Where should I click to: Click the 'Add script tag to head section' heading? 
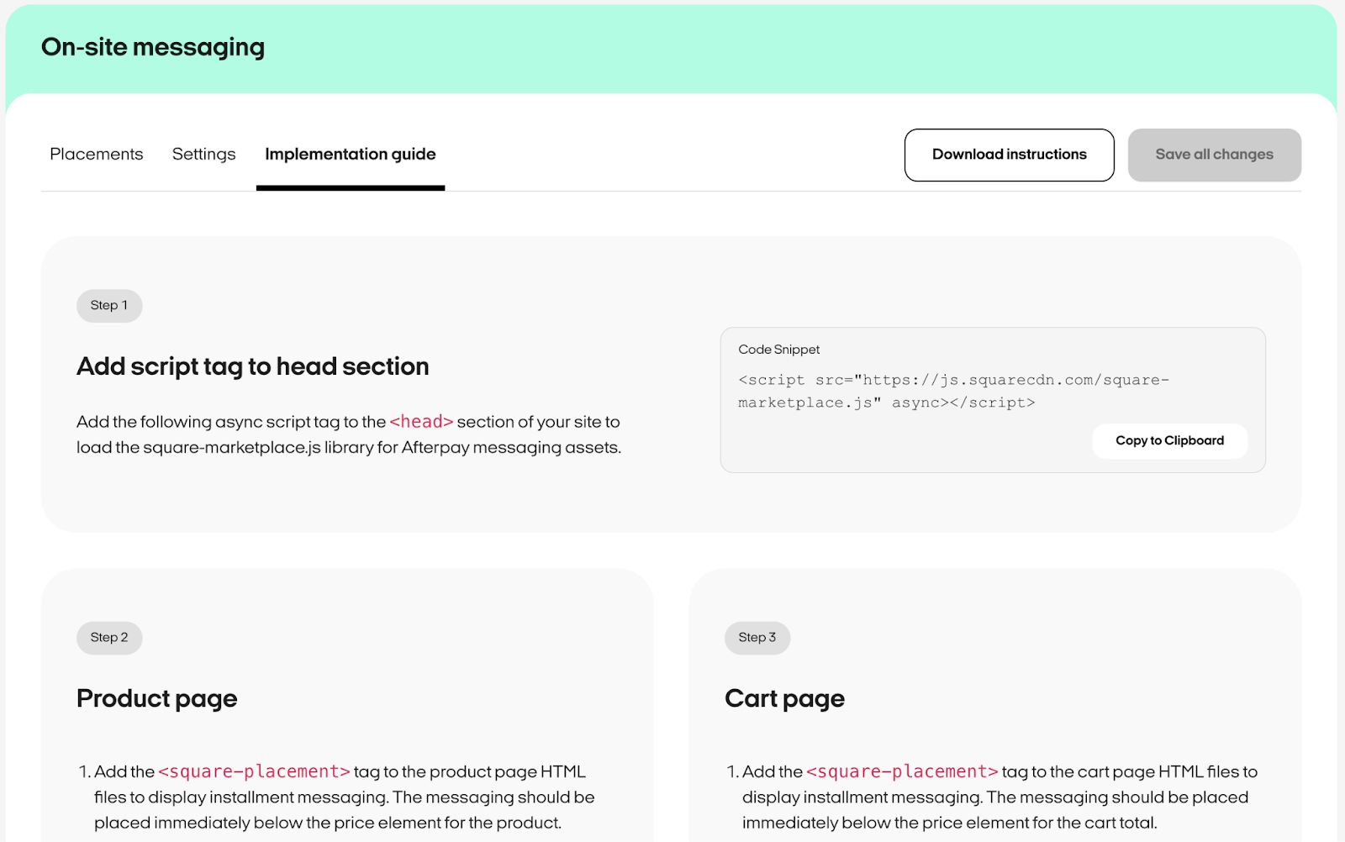coord(252,366)
